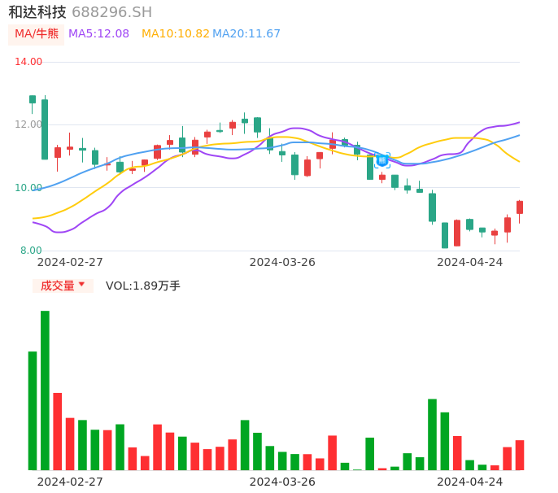Click the stock name 和达科技
The width and height of the screenshot is (558, 493).
coord(37,12)
